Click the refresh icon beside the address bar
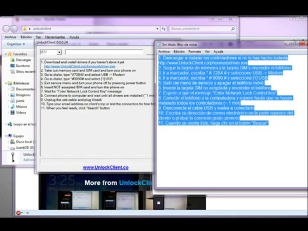Image resolution: width=308 pixels, height=231 pixels. pyautogui.click(x=164, y=29)
